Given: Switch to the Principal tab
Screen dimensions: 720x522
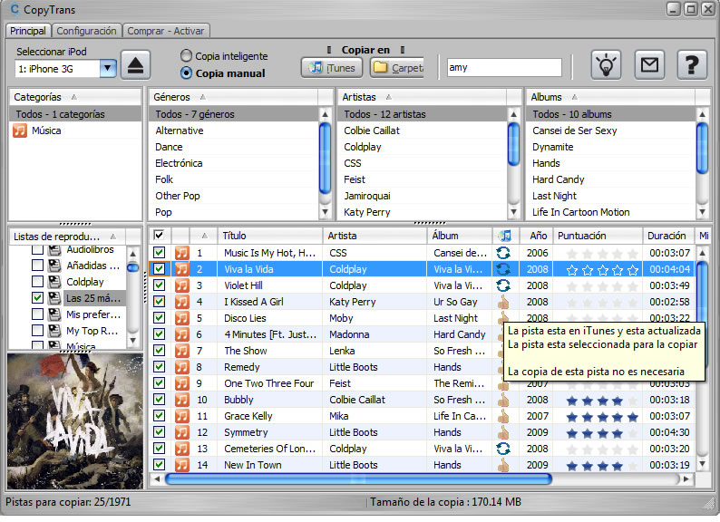Looking at the screenshot, I should [28, 31].
